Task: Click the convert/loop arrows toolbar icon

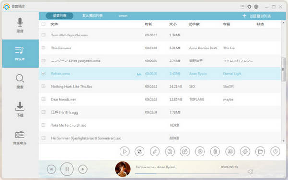Action: [140, 152]
